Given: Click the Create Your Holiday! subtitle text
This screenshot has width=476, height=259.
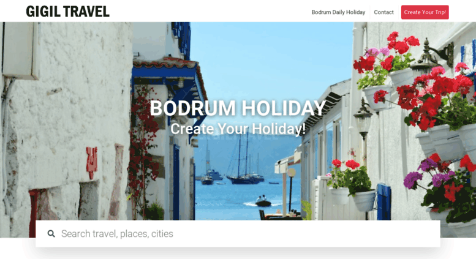Looking at the screenshot, I should pyautogui.click(x=238, y=129).
